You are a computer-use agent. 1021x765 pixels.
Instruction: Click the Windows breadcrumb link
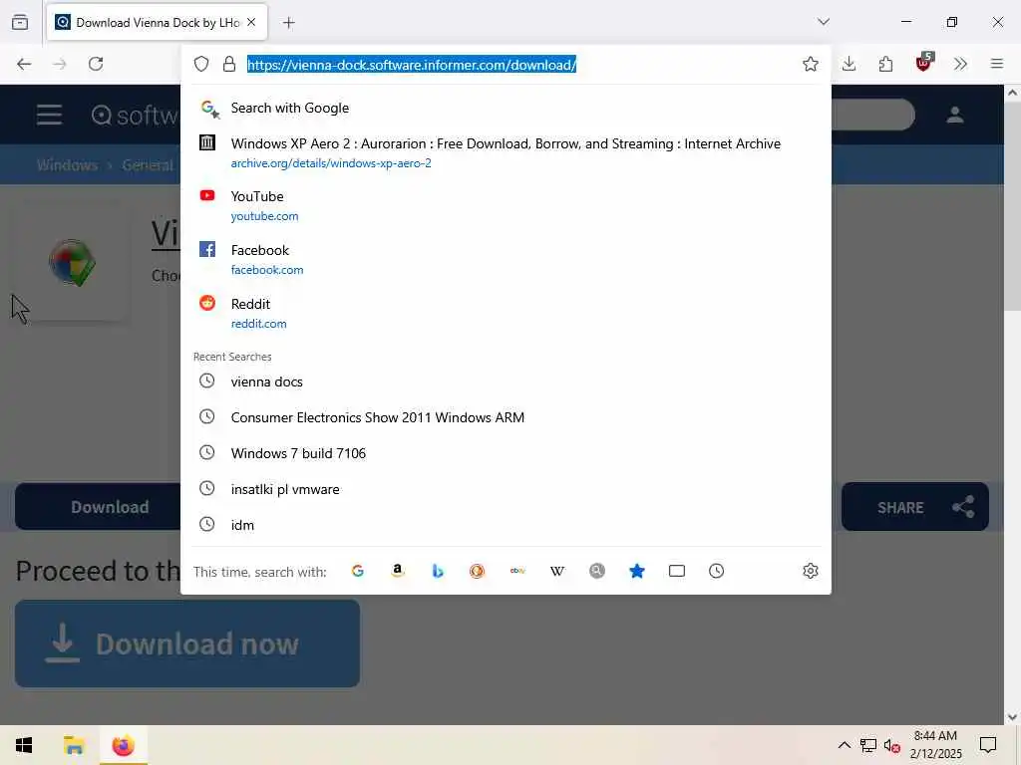[x=67, y=165]
